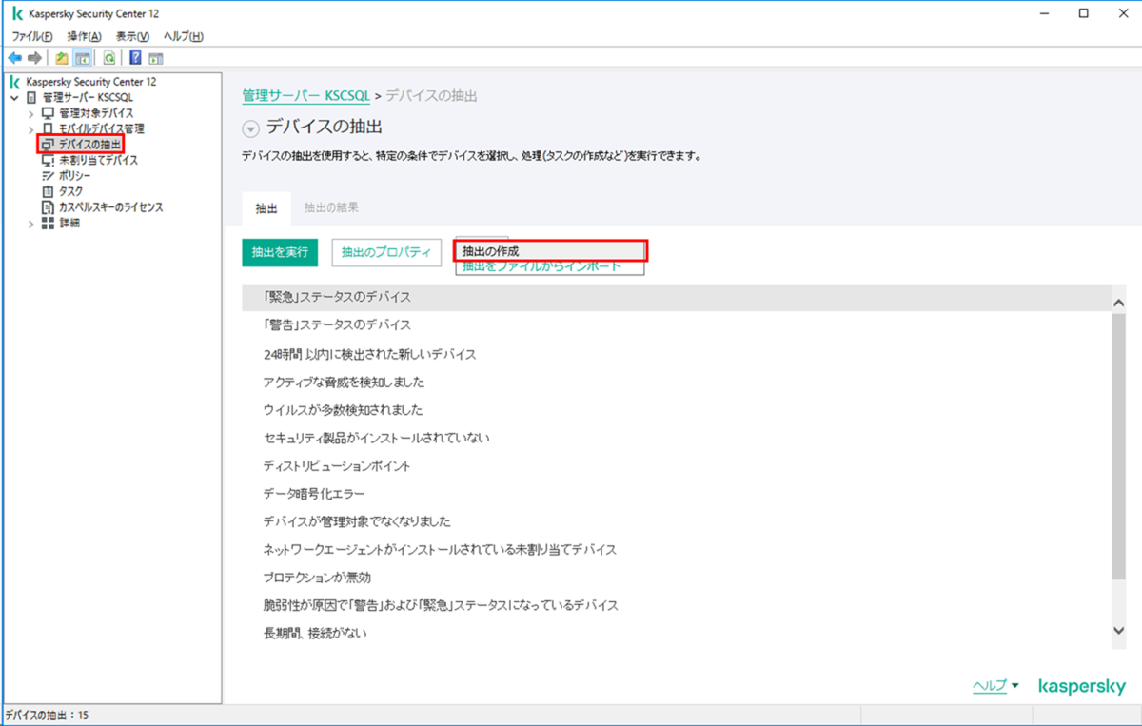
Task: Click the server icon beside 管理サーバー KSCSQL
Action: [32, 97]
